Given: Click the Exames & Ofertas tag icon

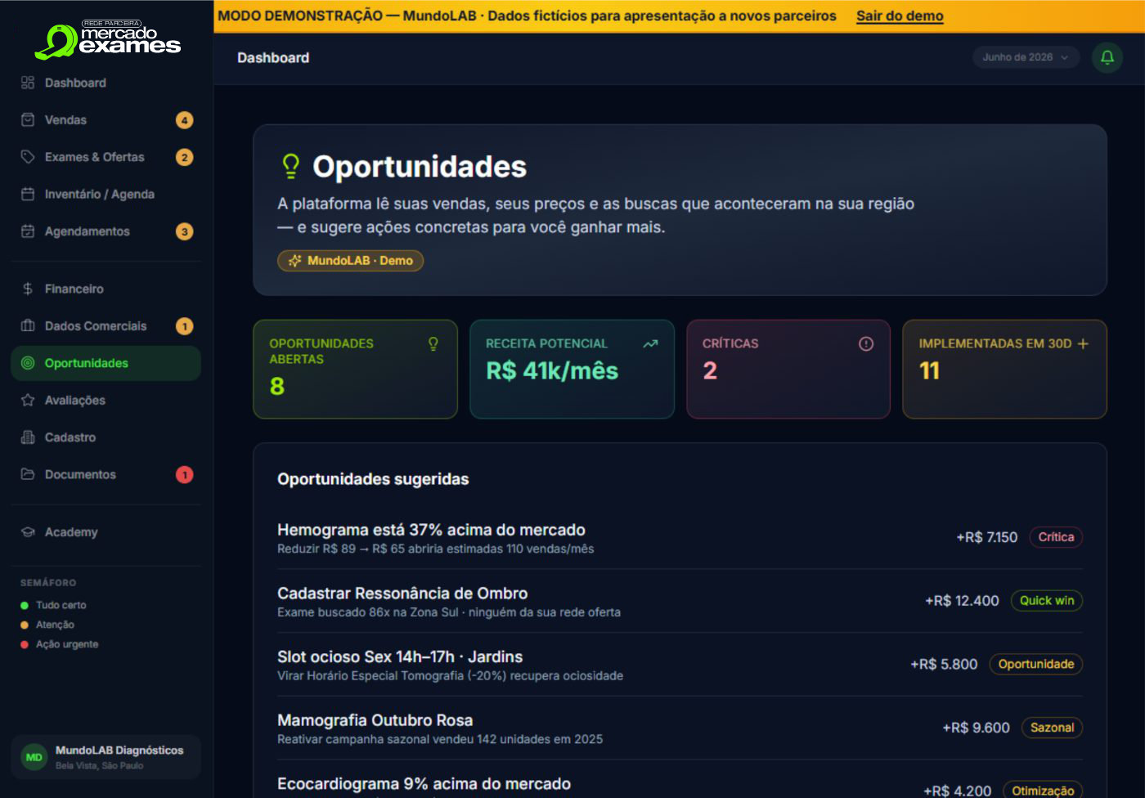Looking at the screenshot, I should 28,157.
